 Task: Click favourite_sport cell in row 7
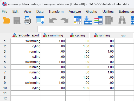tap(26, 72)
